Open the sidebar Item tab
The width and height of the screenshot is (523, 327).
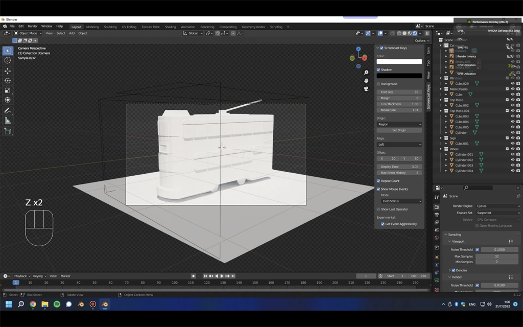(429, 51)
